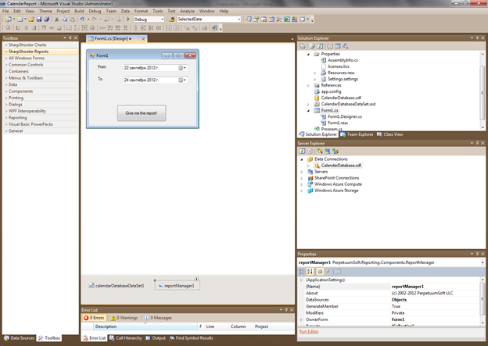
Task: Select the reportManager1 component in tray
Action: (x=178, y=286)
